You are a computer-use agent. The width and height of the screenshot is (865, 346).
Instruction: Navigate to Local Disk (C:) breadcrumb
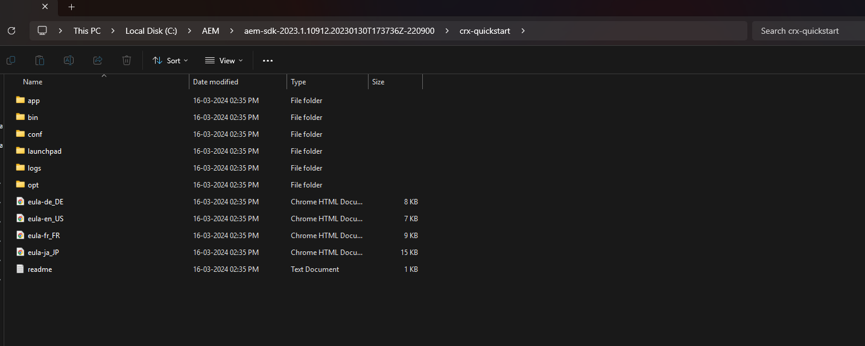(x=151, y=31)
